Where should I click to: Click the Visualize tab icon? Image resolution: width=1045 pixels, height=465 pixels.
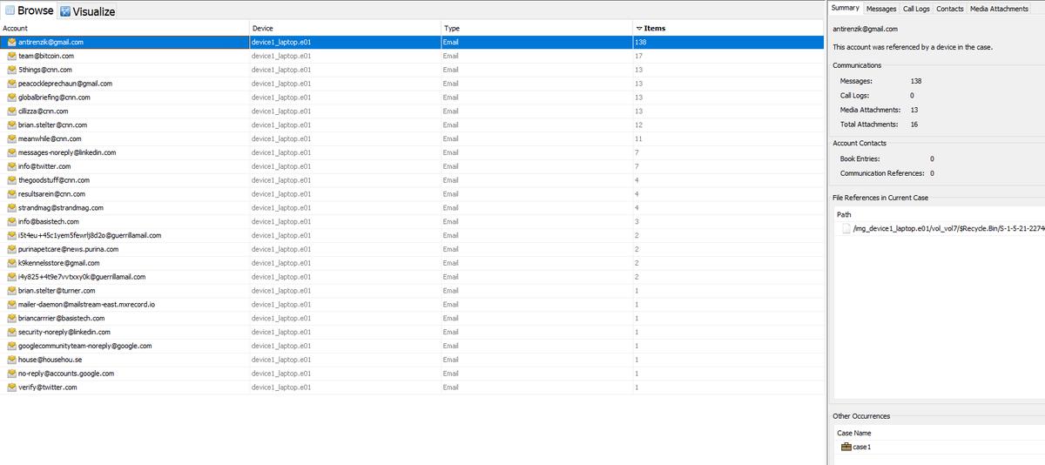(x=65, y=11)
